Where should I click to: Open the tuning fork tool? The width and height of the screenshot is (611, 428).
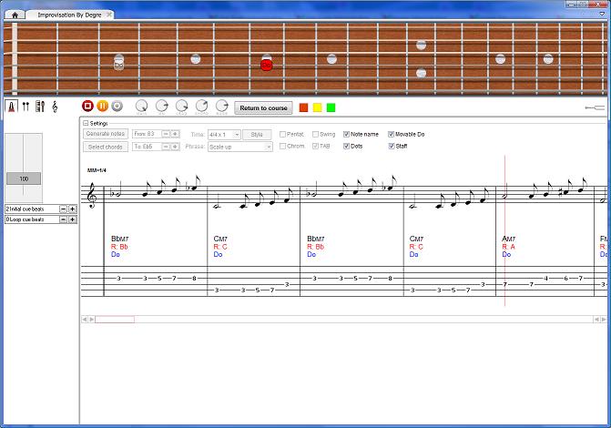(25, 107)
